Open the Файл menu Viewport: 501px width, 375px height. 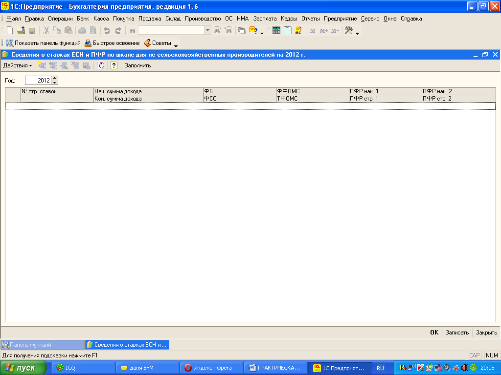point(13,19)
